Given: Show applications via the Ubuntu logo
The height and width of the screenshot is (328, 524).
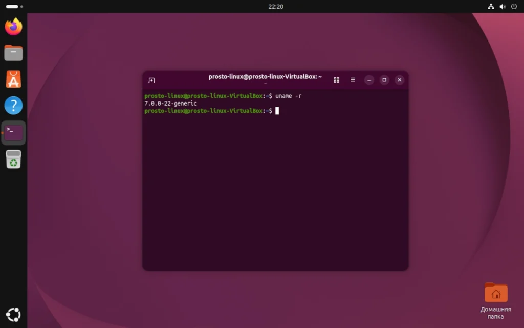Looking at the screenshot, I should [13, 315].
